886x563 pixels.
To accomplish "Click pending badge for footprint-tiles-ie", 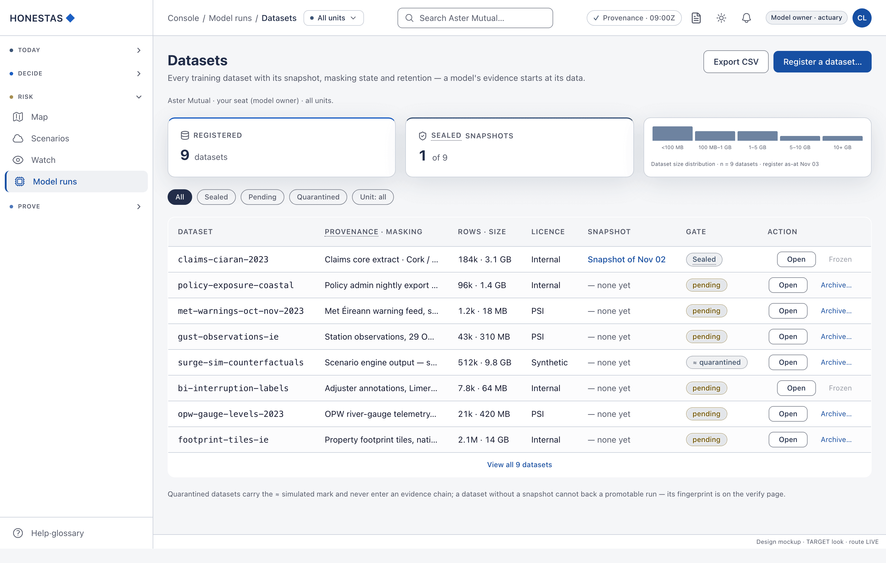I will click(x=706, y=440).
